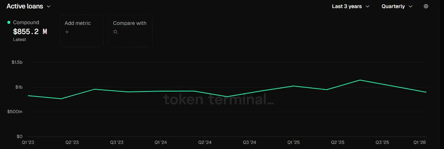
Task: Click the search icon under Compare with
Action: point(116,32)
